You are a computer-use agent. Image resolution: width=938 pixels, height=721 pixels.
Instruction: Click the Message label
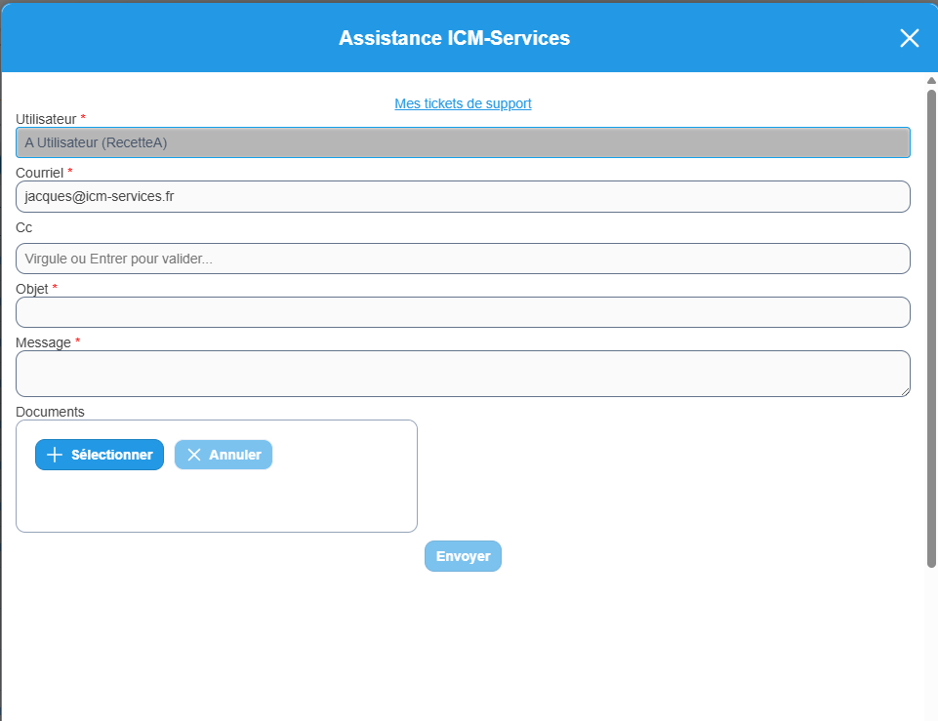click(43, 342)
